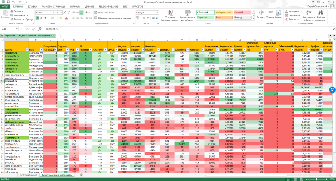The image size is (336, 181).
Task: Click the formula bar showing exponet.ru
Action: pos(189,29)
